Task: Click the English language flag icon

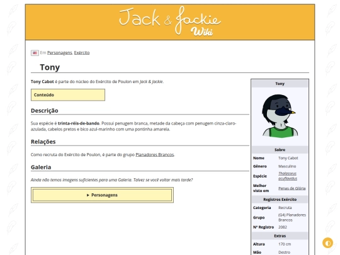Action: 35,53
